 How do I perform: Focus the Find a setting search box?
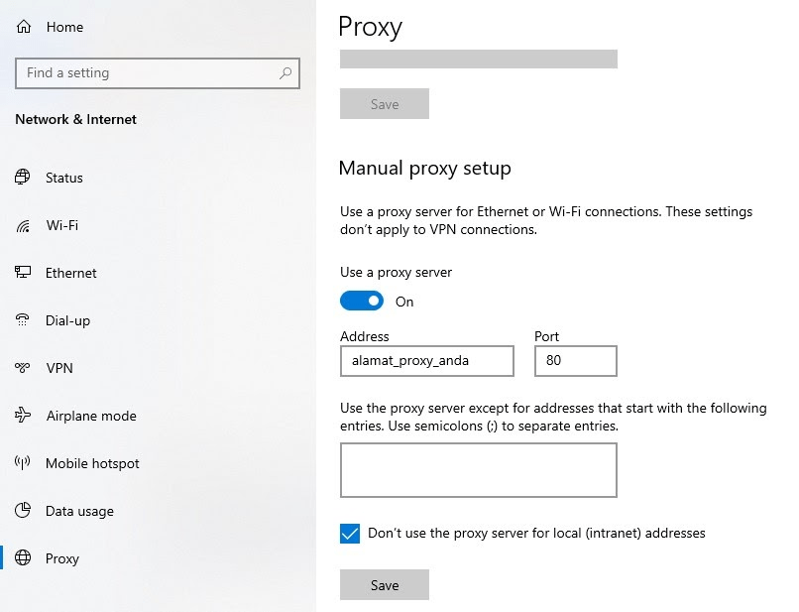pos(158,73)
